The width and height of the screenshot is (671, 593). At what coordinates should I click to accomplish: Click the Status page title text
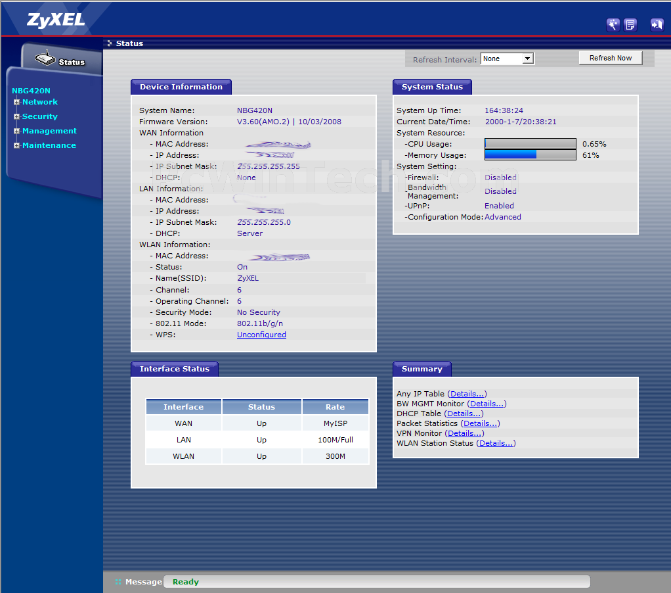pyautogui.click(x=129, y=43)
